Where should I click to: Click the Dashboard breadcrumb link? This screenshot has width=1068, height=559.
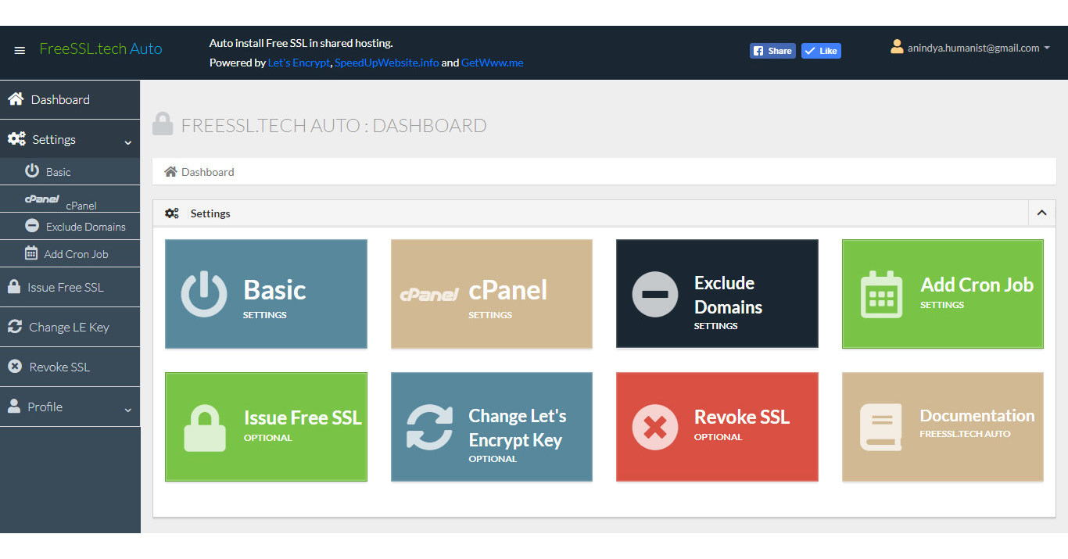tap(207, 172)
